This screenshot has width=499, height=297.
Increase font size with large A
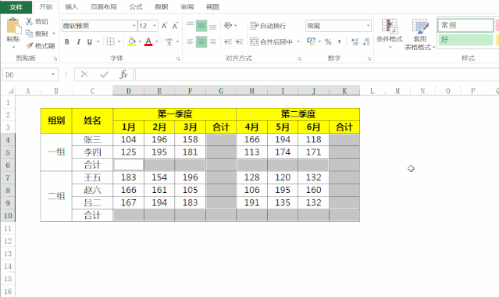(164, 26)
